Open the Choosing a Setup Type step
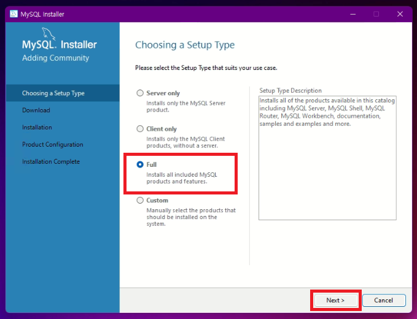This screenshot has height=319, width=417. pyautogui.click(x=63, y=93)
